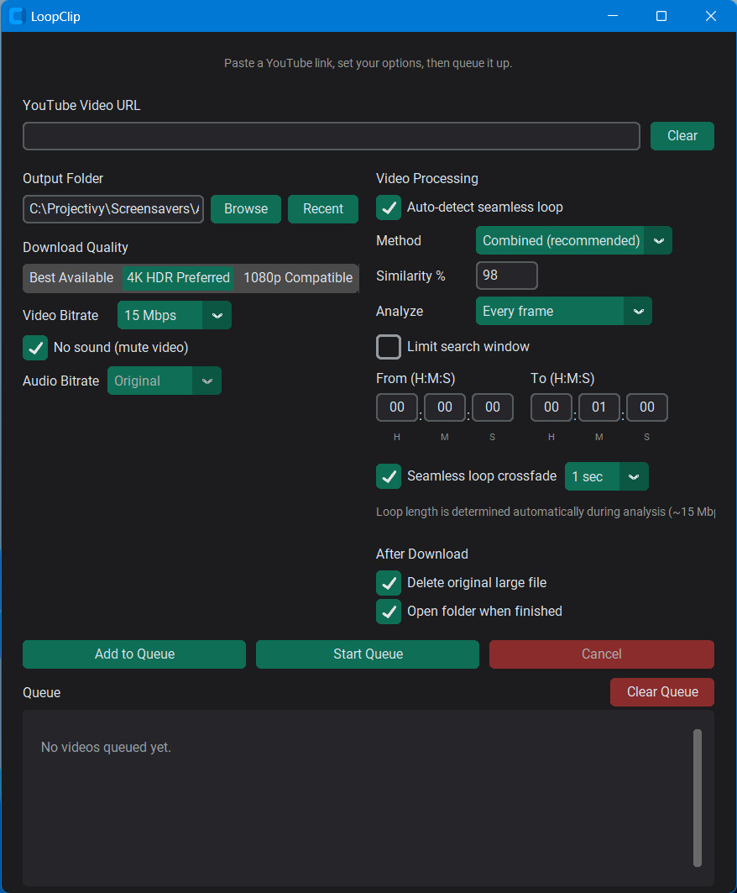Click the From hours field

[x=397, y=407]
